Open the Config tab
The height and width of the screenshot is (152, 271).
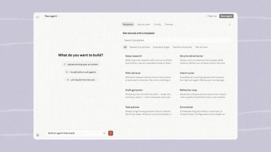point(157,24)
